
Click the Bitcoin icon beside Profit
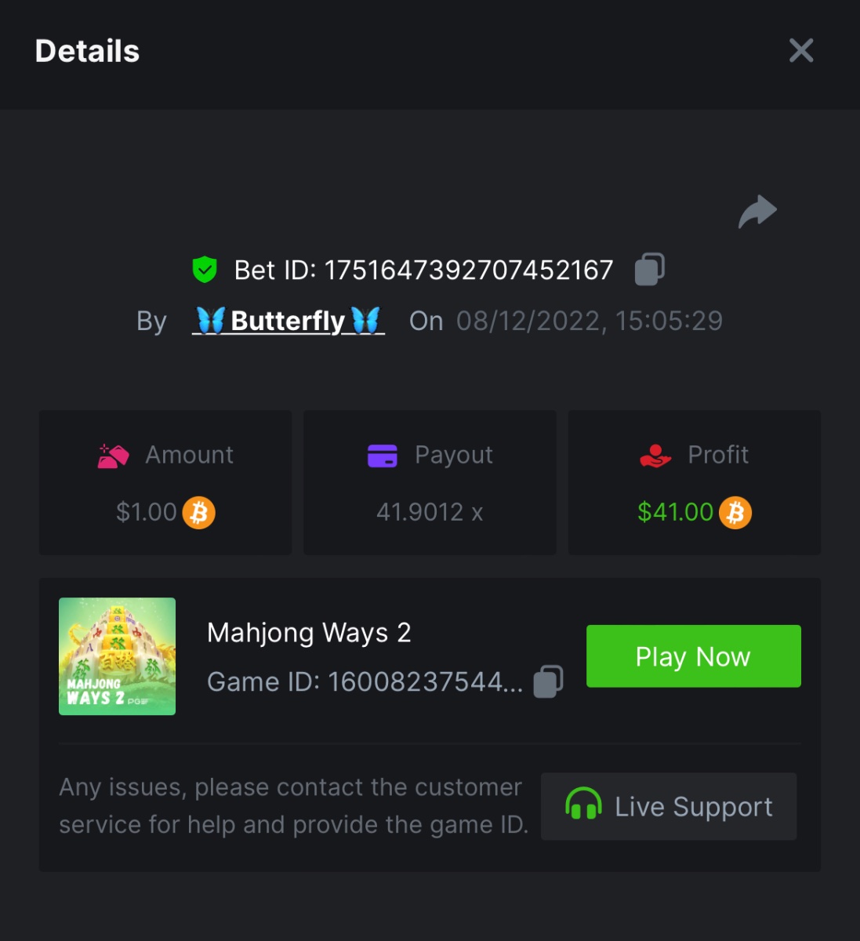pos(735,513)
